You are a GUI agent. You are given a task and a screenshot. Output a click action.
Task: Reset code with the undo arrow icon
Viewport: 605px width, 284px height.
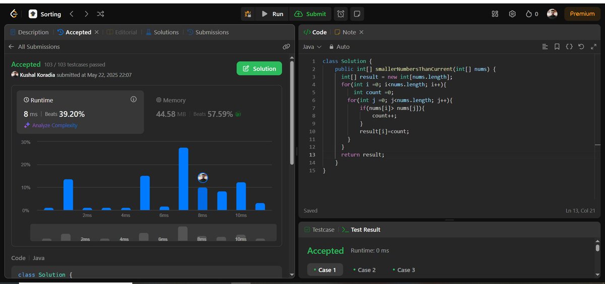(581, 47)
